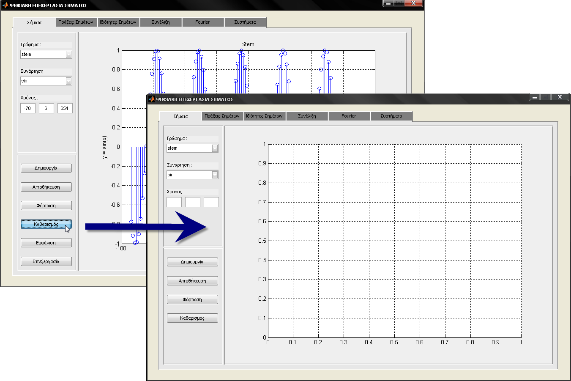
Task: Click y = sin(x) axis label
Action: pos(104,147)
